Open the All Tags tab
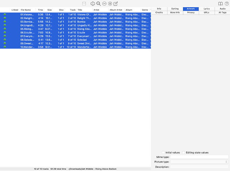This screenshot has height=171, width=230. (222, 13)
